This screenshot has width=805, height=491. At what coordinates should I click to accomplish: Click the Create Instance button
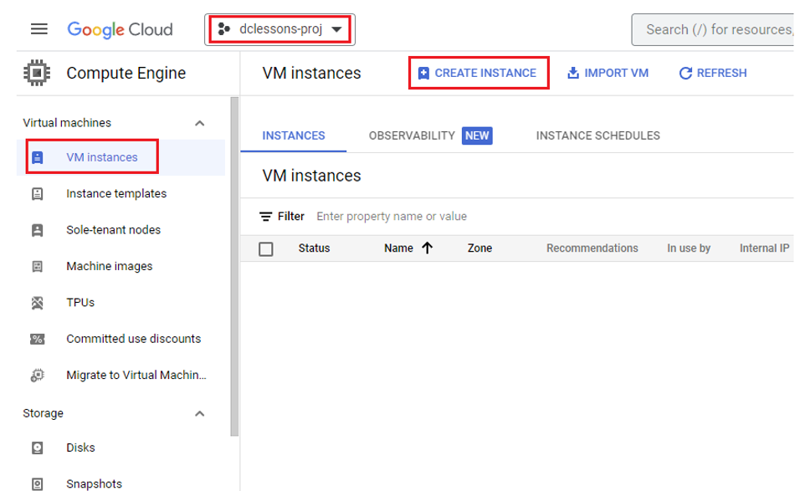click(479, 74)
